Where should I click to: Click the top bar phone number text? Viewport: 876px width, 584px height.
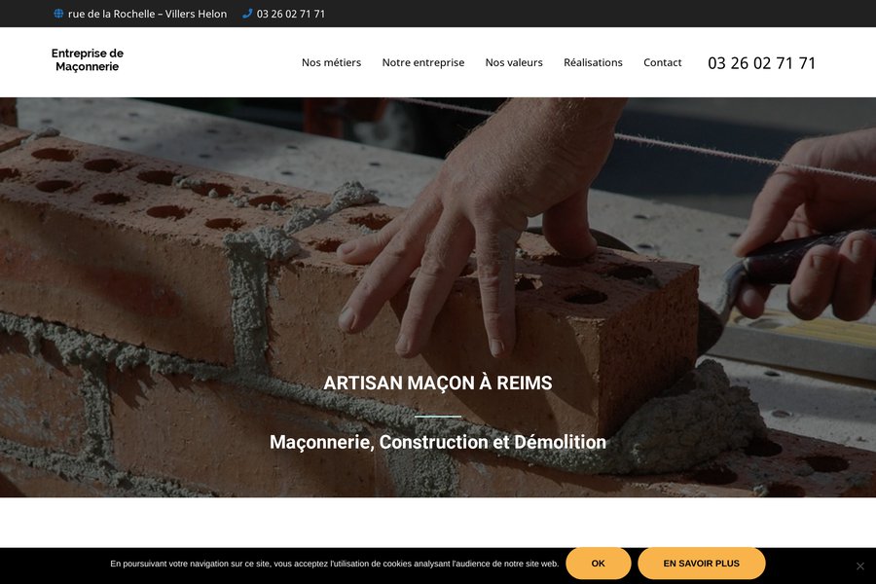pyautogui.click(x=290, y=14)
